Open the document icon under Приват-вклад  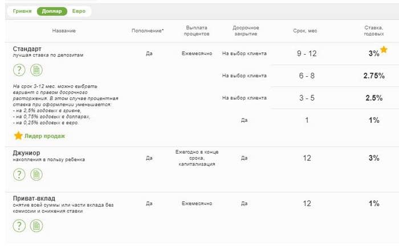pos(36,226)
